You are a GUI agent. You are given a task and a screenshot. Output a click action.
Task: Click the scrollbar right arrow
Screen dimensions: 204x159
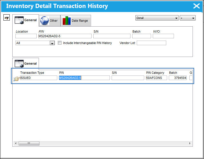pos(190,143)
